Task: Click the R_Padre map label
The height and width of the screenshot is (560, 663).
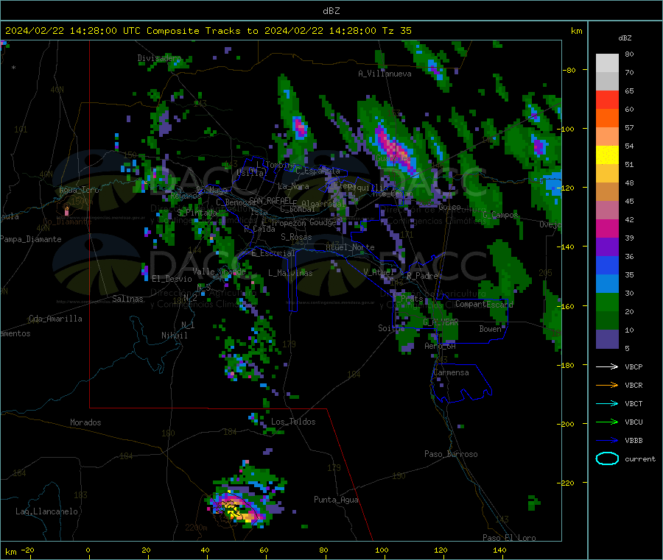Action: pos(422,276)
